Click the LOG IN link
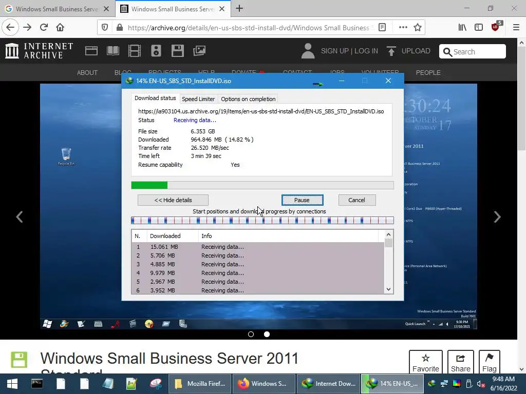The image size is (526, 394). (x=366, y=51)
